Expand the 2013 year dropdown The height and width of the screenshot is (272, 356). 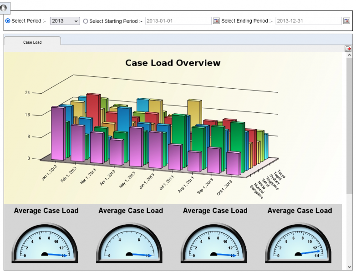[x=65, y=21]
